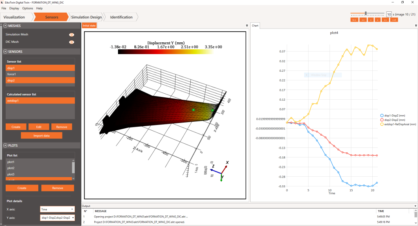
Task: Select plot2 in Plot list
Action: [x=39, y=168]
